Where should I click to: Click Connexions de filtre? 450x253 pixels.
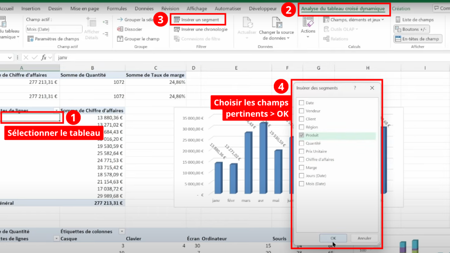tap(197, 39)
